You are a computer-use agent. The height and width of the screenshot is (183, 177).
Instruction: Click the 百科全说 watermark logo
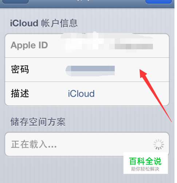pyautogui.click(x=146, y=163)
